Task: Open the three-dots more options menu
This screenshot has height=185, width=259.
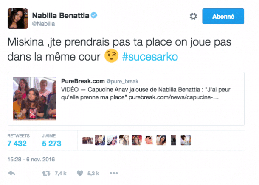Action: pyautogui.click(x=113, y=173)
